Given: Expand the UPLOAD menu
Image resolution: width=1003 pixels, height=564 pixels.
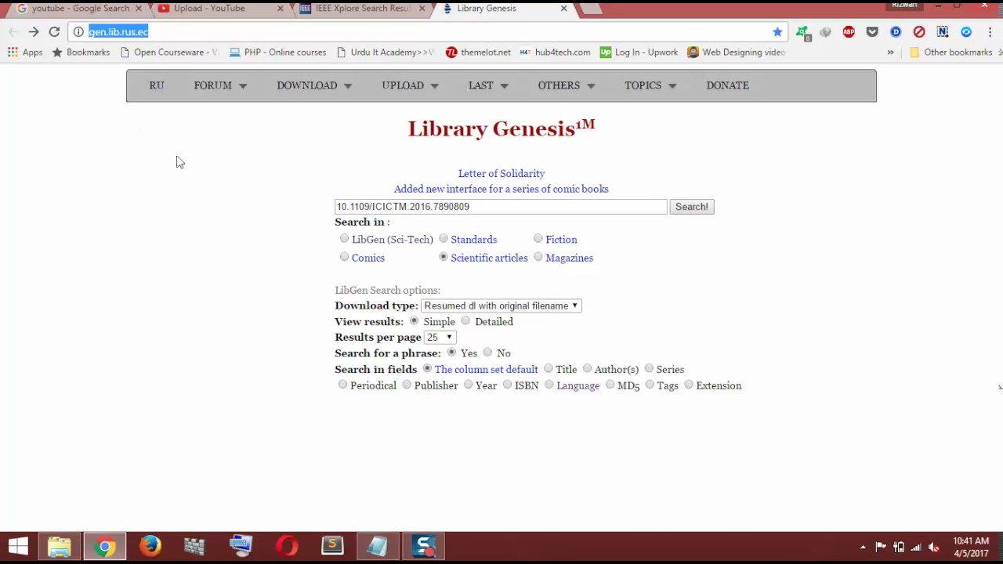Looking at the screenshot, I should pyautogui.click(x=410, y=85).
